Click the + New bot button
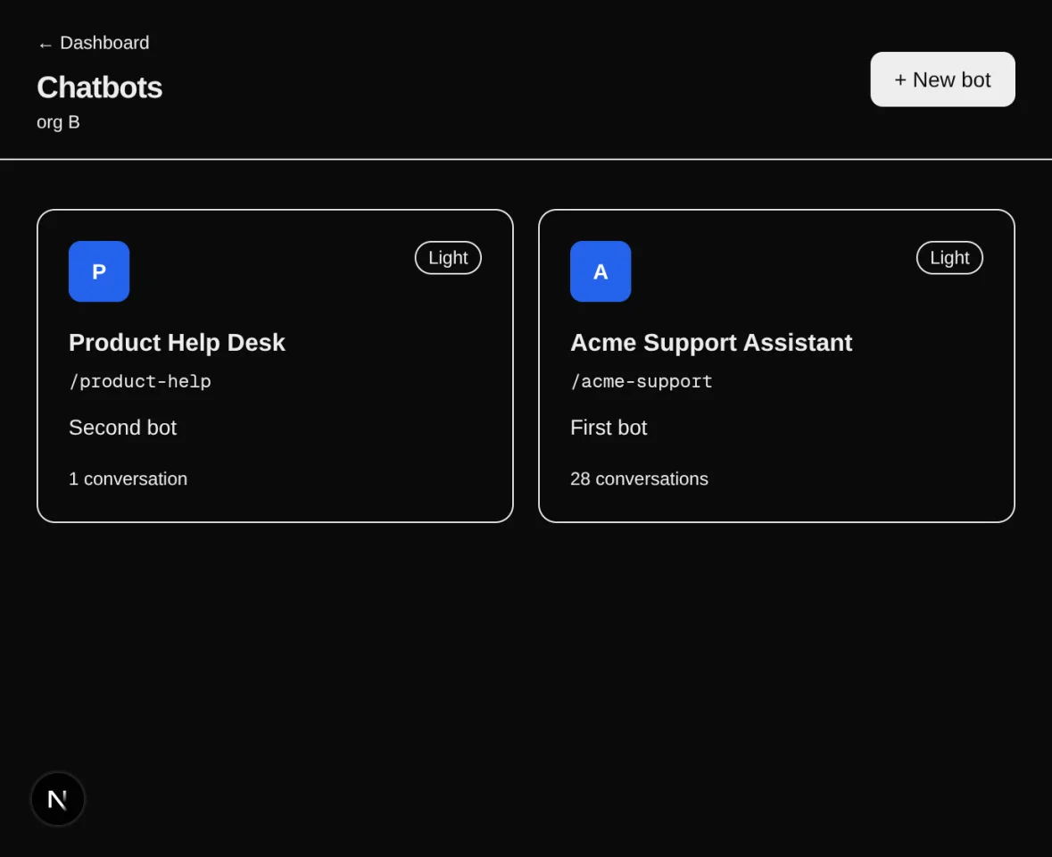This screenshot has width=1052, height=857. (x=942, y=79)
